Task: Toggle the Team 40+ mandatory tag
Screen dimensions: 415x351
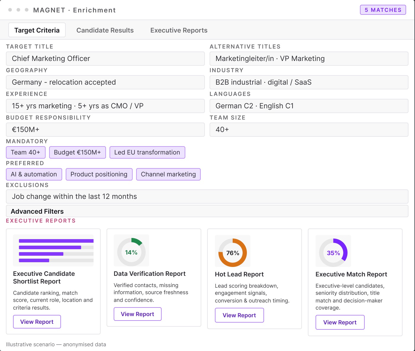Action: [x=26, y=152]
